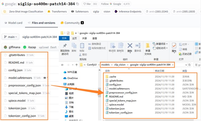Switch to Model card tab
The image size is (201, 121).
pyautogui.click(x=13, y=23)
